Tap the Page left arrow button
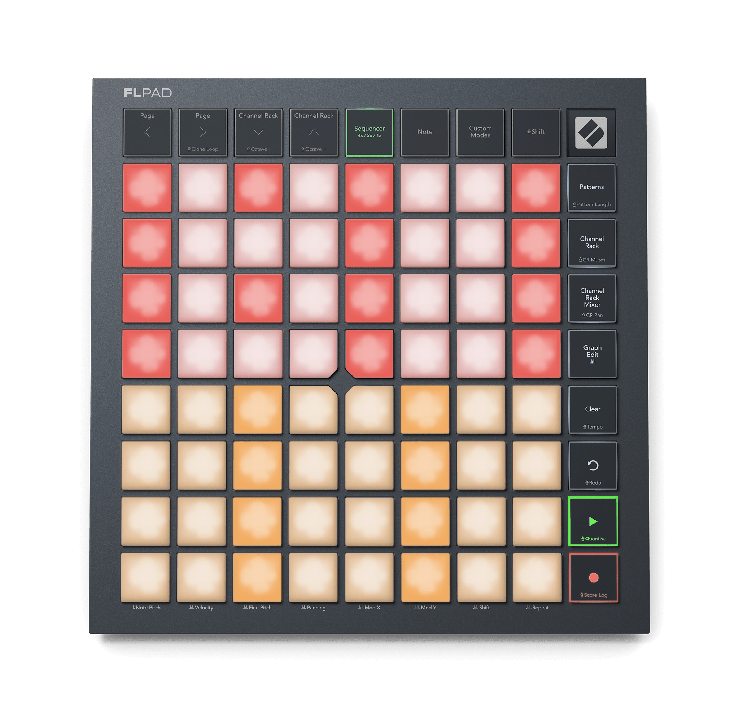The image size is (739, 712). [x=148, y=133]
